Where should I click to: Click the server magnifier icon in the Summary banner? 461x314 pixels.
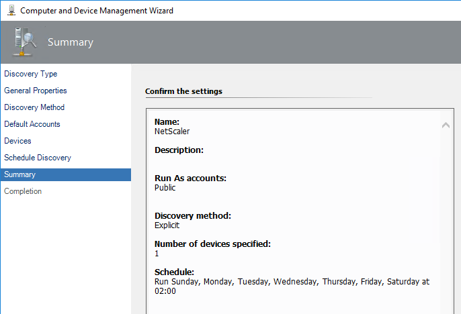pyautogui.click(x=25, y=42)
